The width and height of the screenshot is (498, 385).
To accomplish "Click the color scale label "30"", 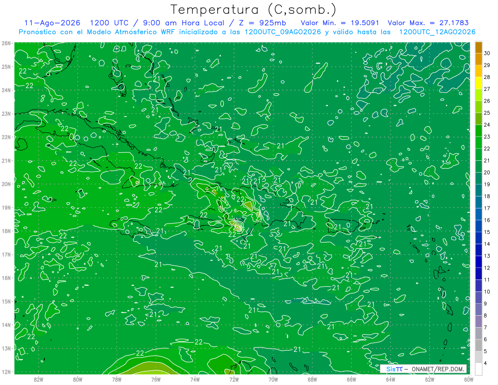I will coord(487,53).
